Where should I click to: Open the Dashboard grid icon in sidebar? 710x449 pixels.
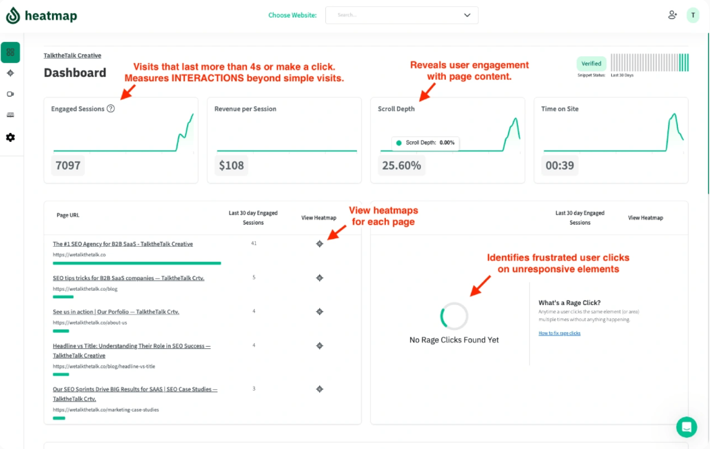point(10,53)
